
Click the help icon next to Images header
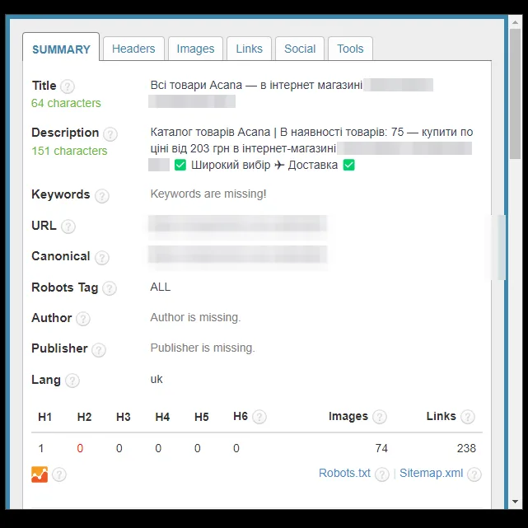(380, 417)
